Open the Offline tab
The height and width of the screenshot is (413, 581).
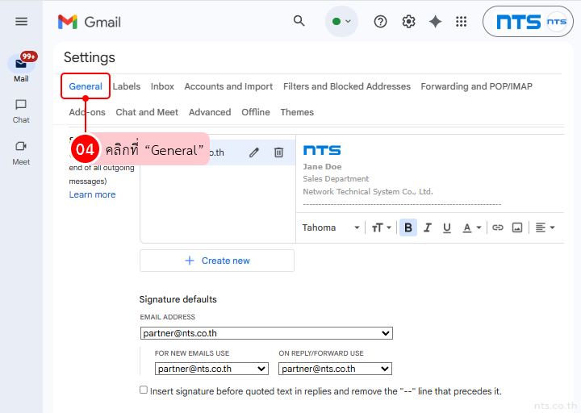(256, 112)
